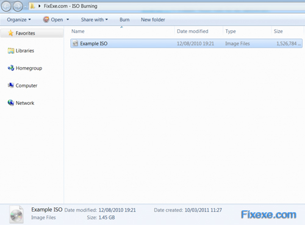The image size is (305, 225).
Task: Create a New folder
Action: click(153, 20)
